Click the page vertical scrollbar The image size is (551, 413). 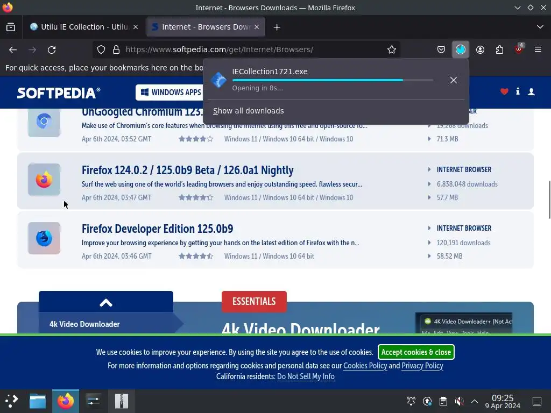[549, 200]
